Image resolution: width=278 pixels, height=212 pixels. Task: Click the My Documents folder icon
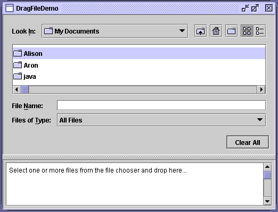[48, 31]
